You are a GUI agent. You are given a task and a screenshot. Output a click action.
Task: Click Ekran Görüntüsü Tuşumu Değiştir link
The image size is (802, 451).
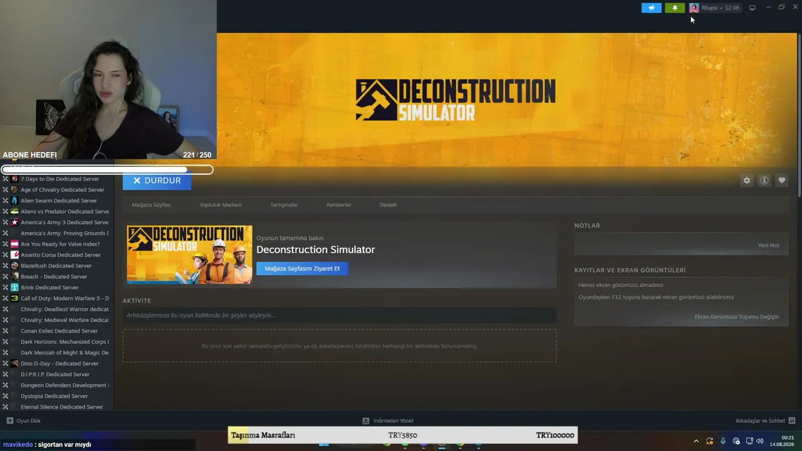[737, 317]
